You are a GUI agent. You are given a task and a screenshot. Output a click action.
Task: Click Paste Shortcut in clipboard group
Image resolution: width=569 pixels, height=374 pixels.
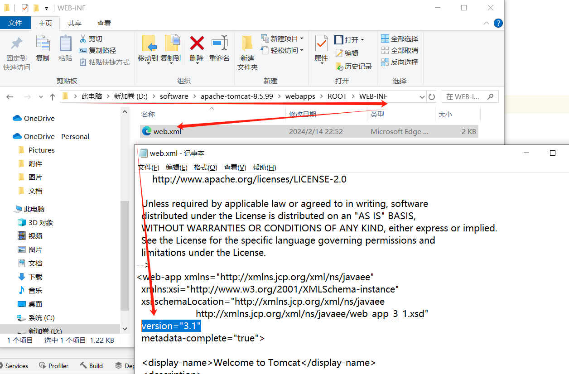coord(104,62)
